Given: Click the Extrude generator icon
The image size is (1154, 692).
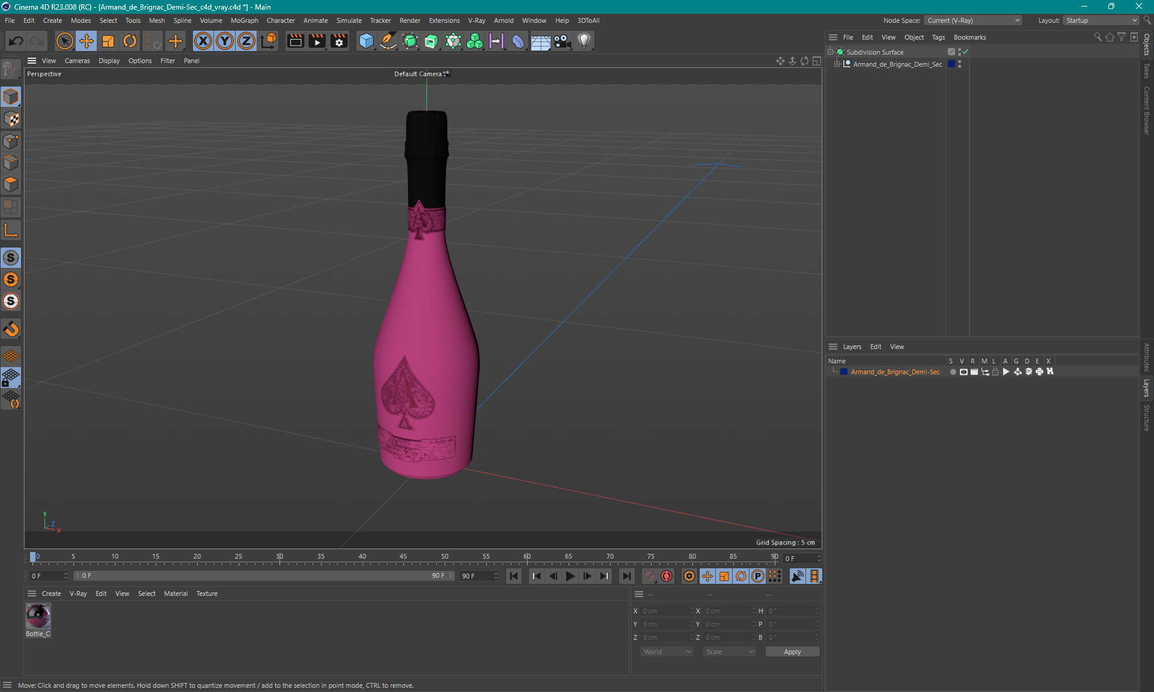Looking at the screenshot, I should click(432, 41).
